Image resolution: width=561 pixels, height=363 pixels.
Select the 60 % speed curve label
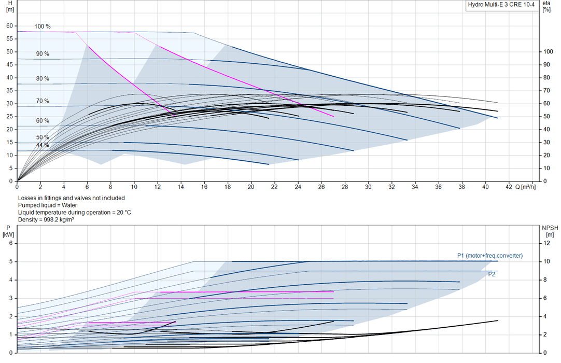pyautogui.click(x=42, y=121)
